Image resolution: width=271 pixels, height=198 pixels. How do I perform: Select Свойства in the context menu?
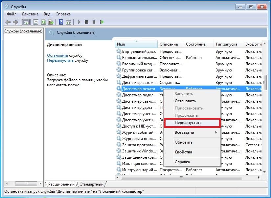pos(183,152)
